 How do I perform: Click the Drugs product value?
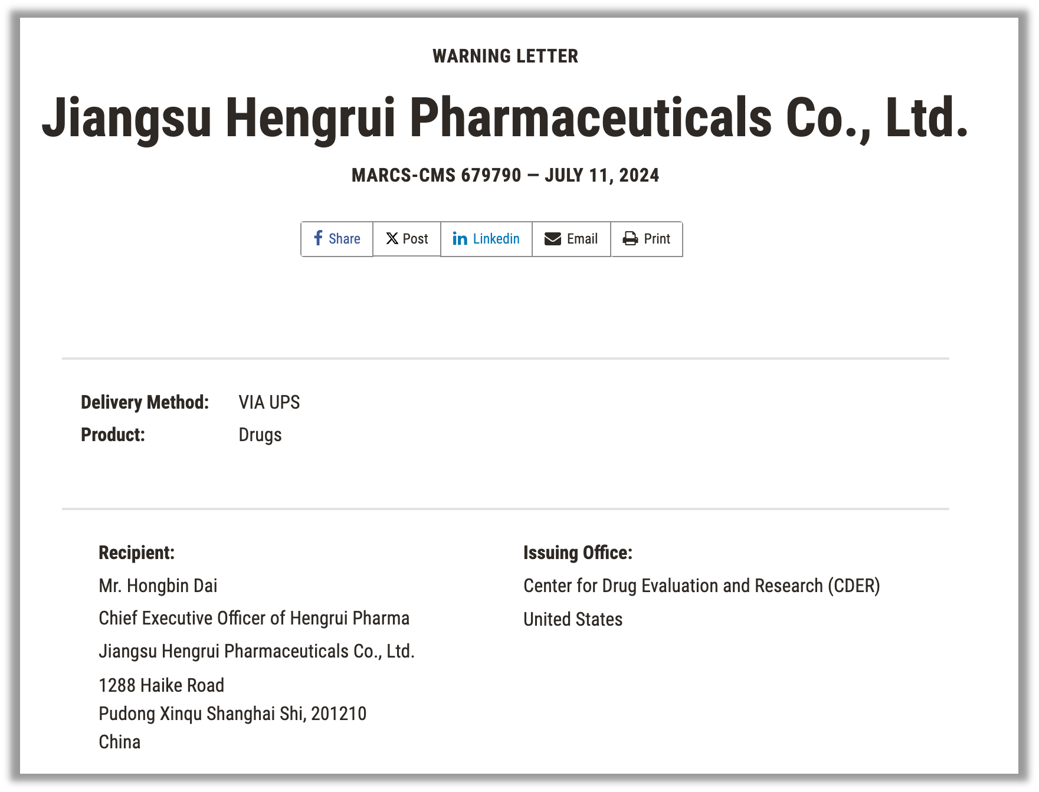tap(260, 435)
